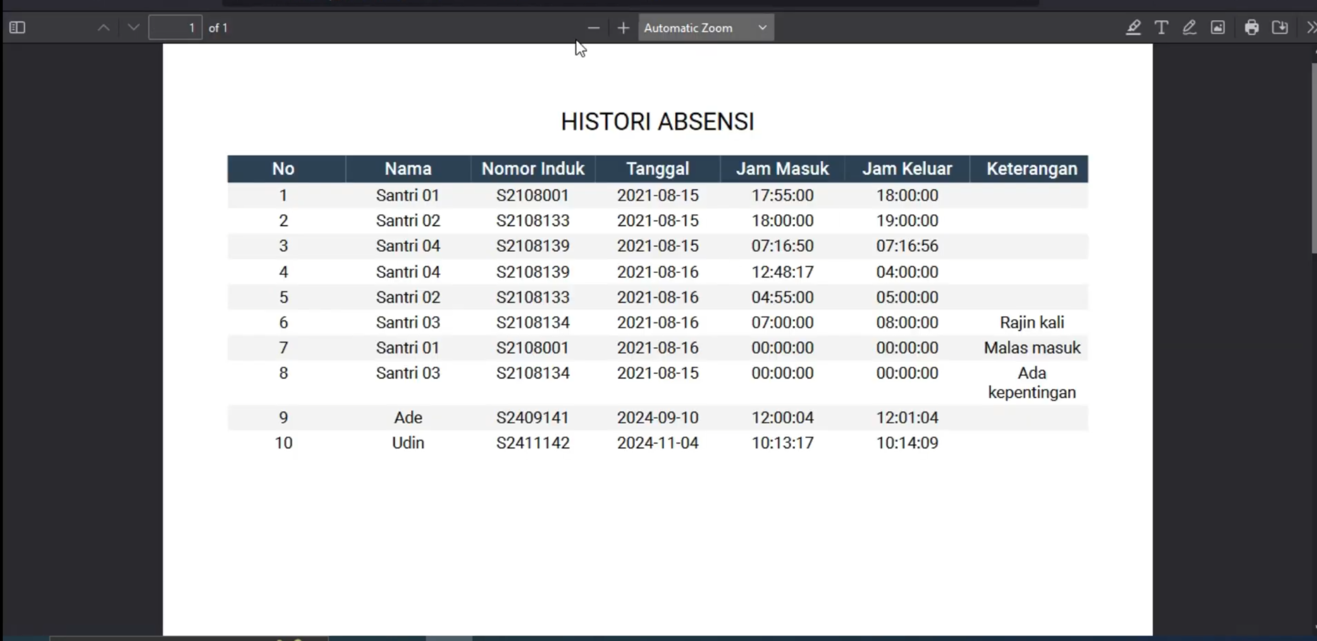This screenshot has height=641, width=1317.
Task: Click jam keluar 08:00:00 in row 6
Action: pos(907,323)
